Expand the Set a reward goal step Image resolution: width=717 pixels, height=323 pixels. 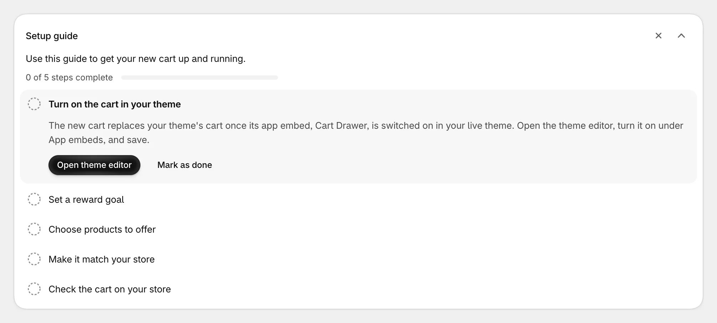tap(86, 200)
